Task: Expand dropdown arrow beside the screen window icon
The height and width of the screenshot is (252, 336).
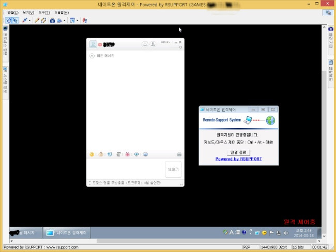Action: pos(78,21)
